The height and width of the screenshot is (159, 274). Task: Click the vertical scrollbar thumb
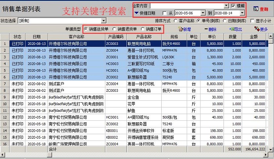271,41
